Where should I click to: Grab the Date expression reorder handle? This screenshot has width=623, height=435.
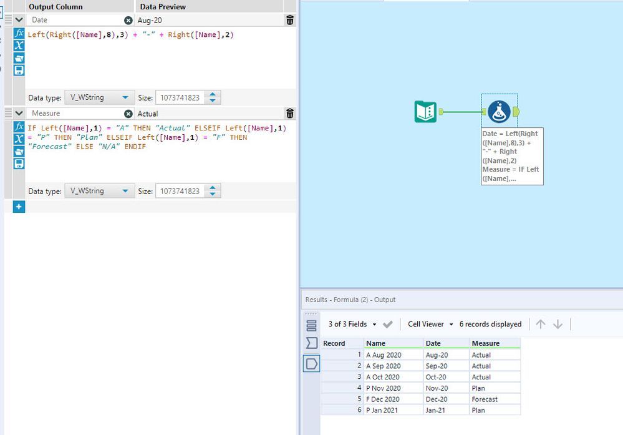[x=8, y=19]
